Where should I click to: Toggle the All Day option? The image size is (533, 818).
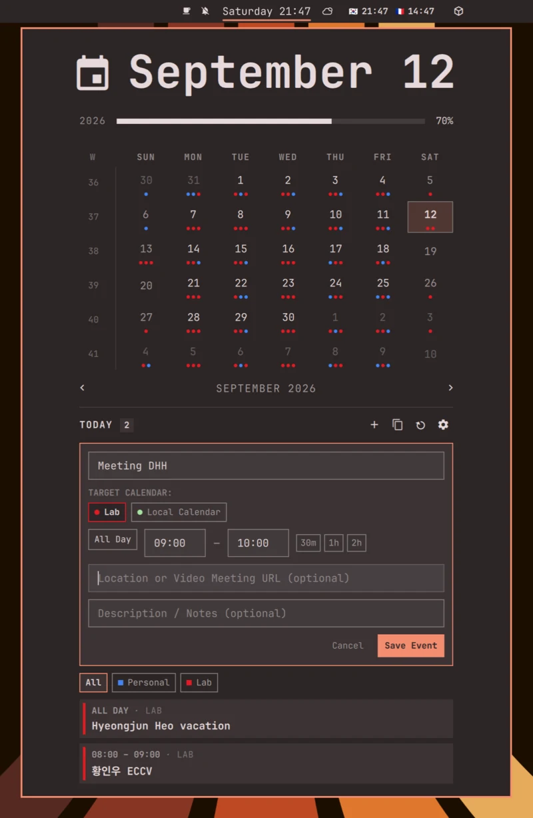113,540
